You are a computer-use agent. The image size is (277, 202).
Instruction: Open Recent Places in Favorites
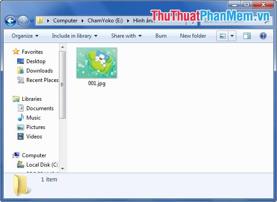coord(42,80)
